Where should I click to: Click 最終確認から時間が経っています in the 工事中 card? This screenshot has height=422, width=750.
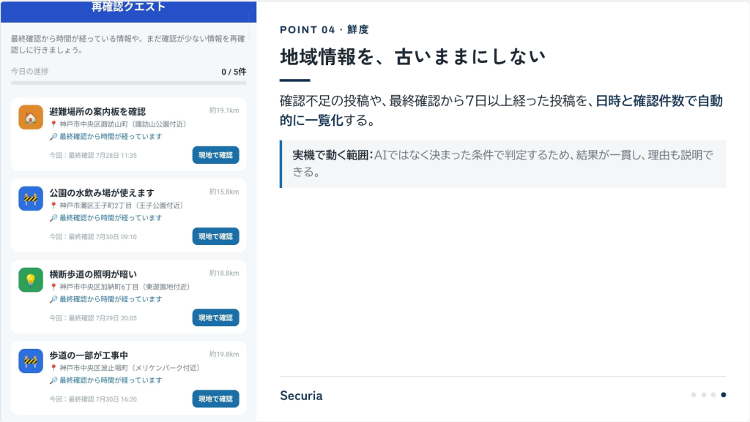click(111, 380)
